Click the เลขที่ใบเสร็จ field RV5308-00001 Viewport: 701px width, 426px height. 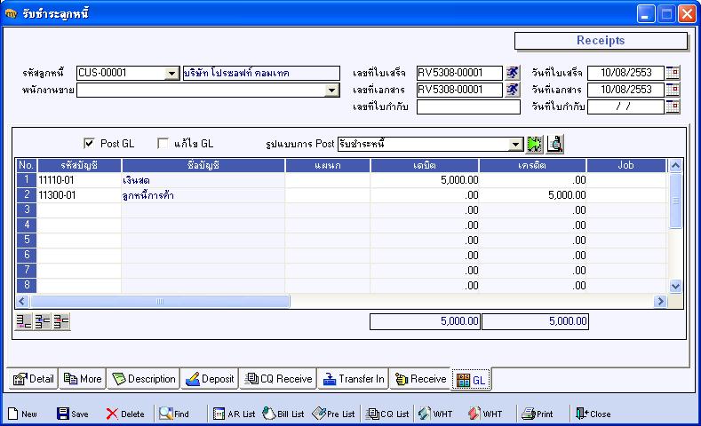point(459,73)
